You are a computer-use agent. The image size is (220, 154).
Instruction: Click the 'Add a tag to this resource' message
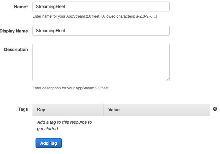pyautogui.click(x=64, y=122)
